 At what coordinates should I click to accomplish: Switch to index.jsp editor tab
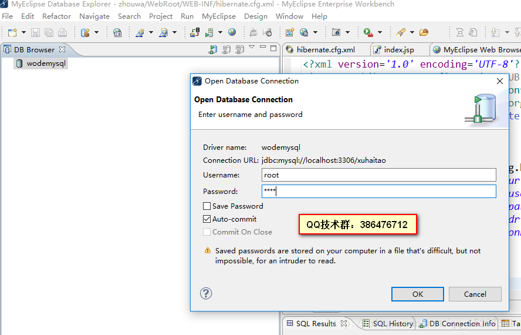pyautogui.click(x=399, y=49)
